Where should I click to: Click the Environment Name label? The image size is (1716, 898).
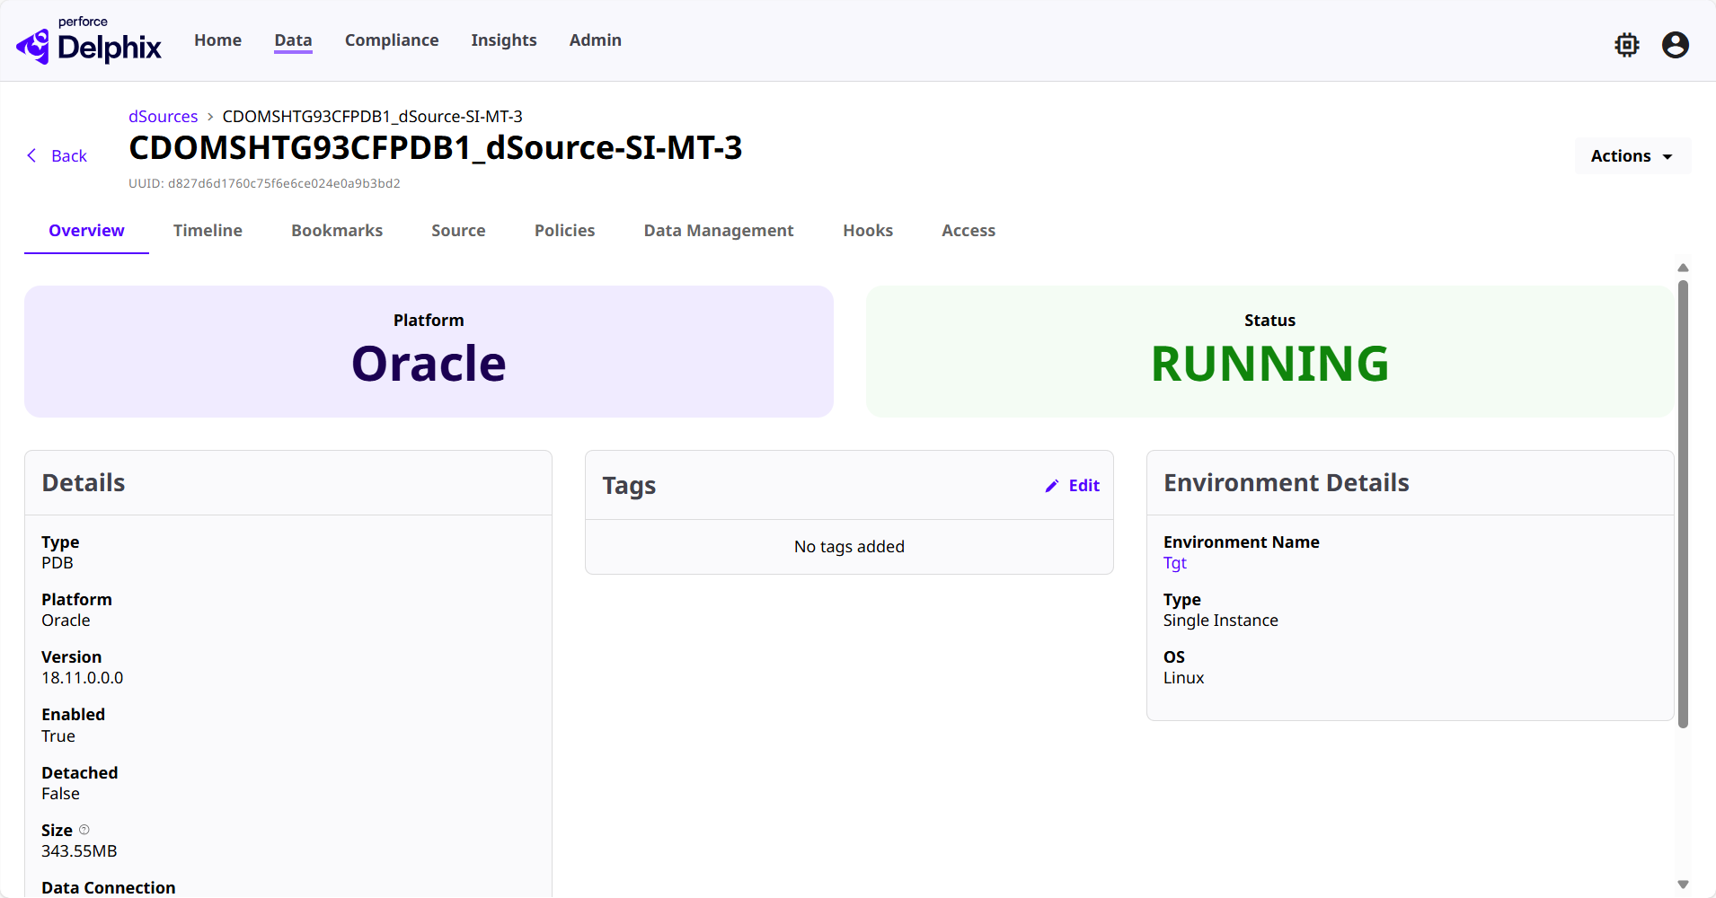pos(1241,542)
